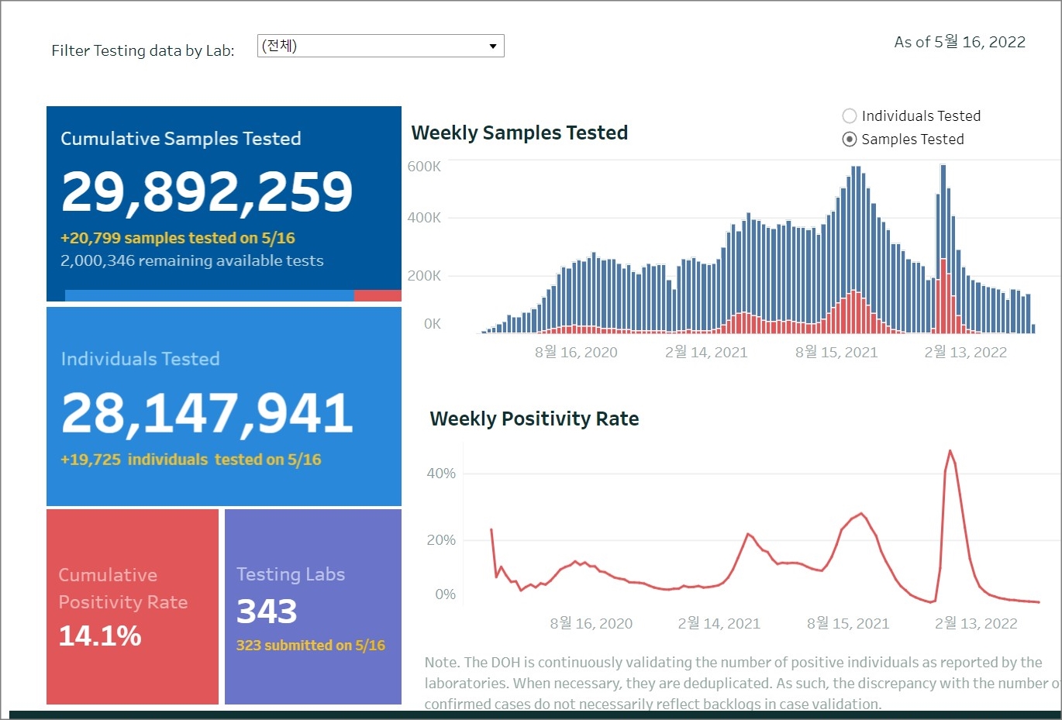
Task: Click the 'As of 5월 16, 2022' date text
Action: [960, 42]
